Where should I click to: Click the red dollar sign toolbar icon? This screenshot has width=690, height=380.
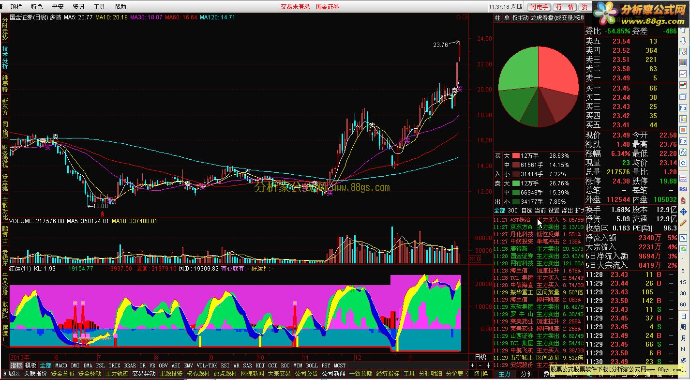tap(683, 200)
